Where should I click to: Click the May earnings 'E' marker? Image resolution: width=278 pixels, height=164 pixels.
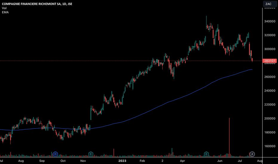pyautogui.click(x=206, y=154)
